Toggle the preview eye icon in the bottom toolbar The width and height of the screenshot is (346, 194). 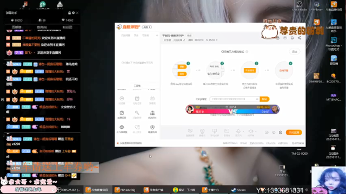(274, 133)
